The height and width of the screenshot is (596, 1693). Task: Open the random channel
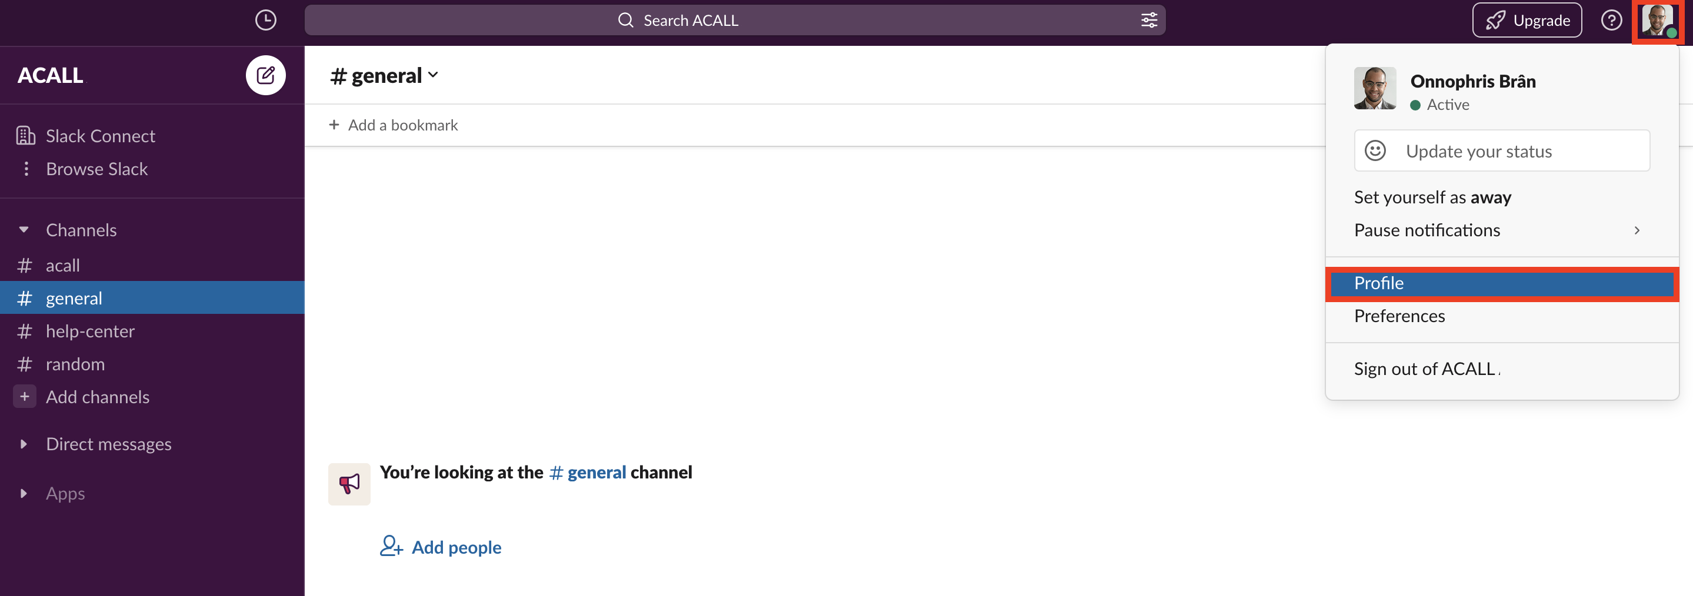(x=152, y=364)
